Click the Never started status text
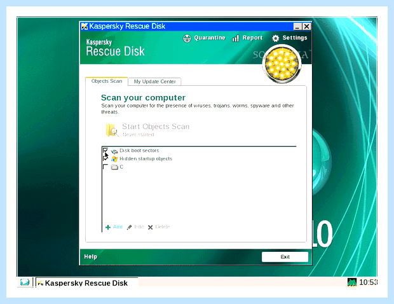Image resolution: width=394 pixels, height=304 pixels. pyautogui.click(x=138, y=135)
